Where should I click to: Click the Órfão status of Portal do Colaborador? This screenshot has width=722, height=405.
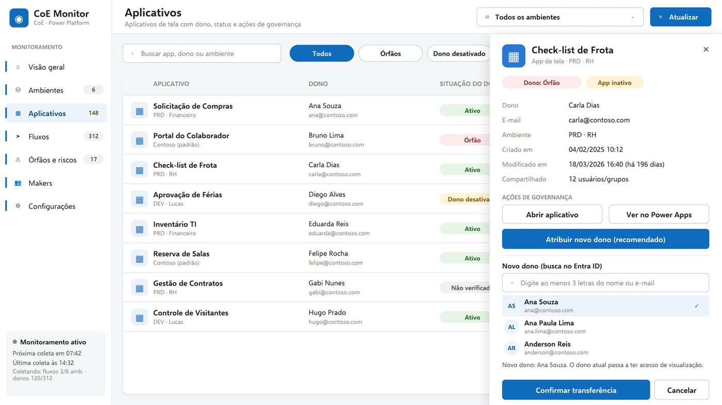[x=465, y=140]
